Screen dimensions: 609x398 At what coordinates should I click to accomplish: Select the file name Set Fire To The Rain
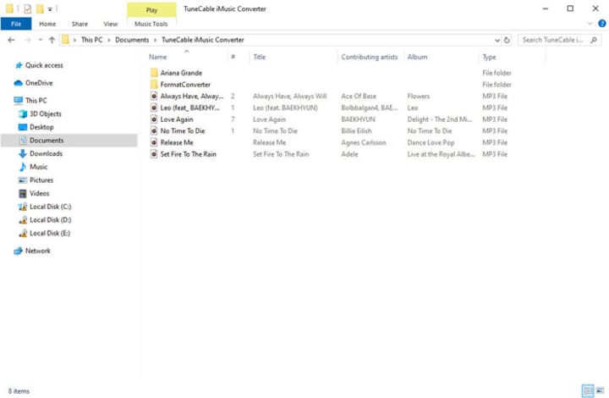(189, 154)
